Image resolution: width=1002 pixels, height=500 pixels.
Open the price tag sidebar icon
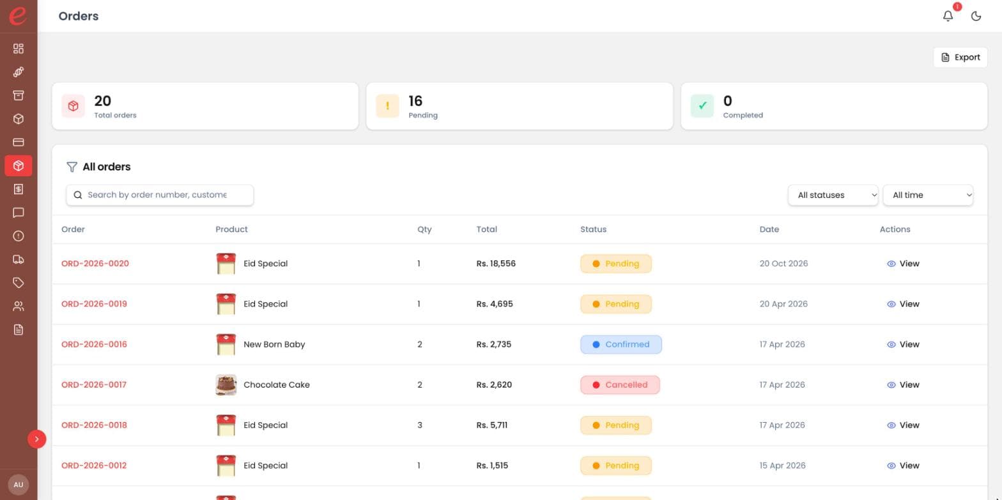[19, 283]
